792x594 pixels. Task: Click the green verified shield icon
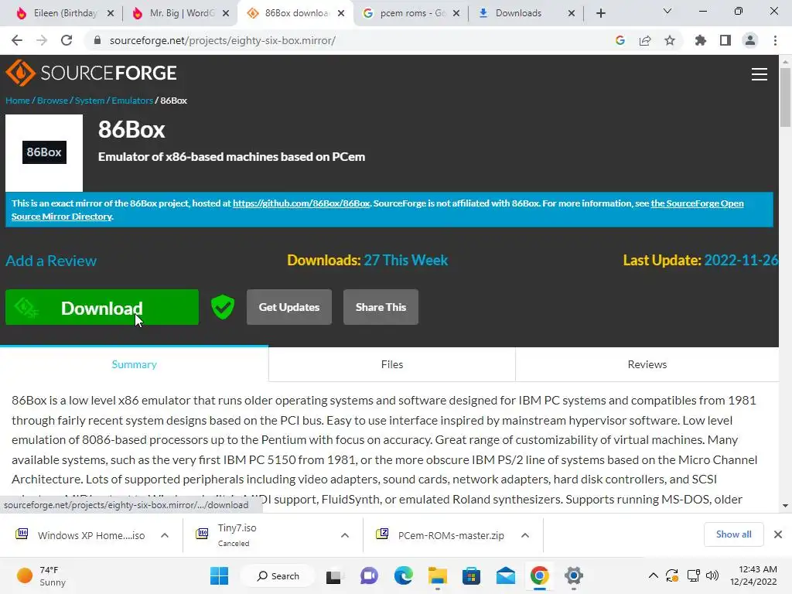223,307
